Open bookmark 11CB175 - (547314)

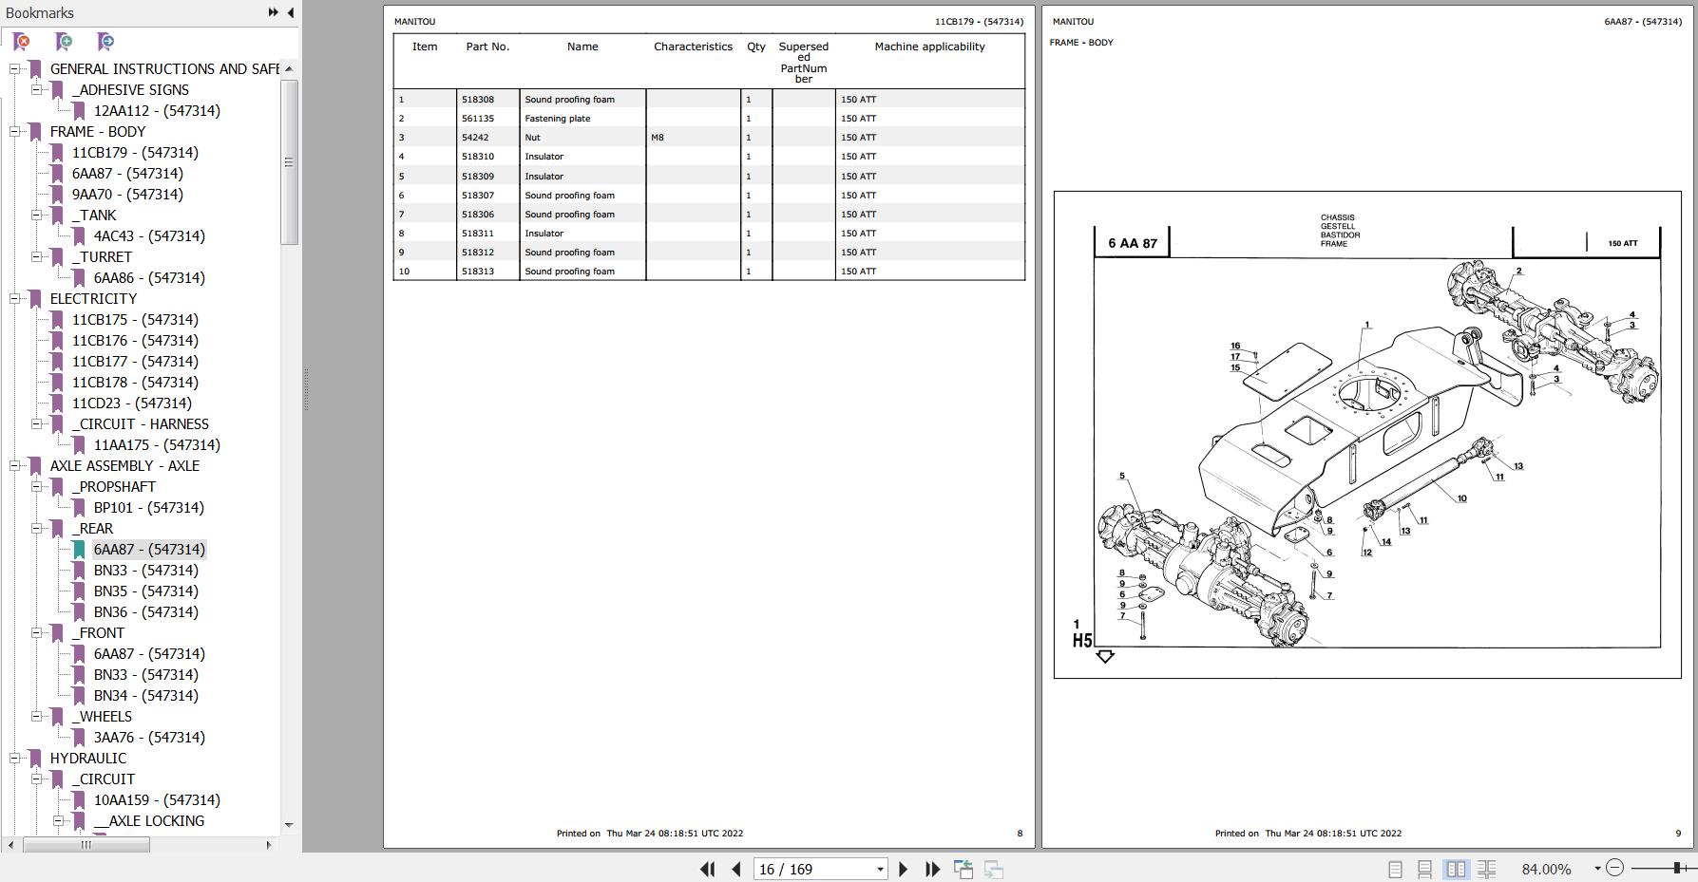coord(135,319)
